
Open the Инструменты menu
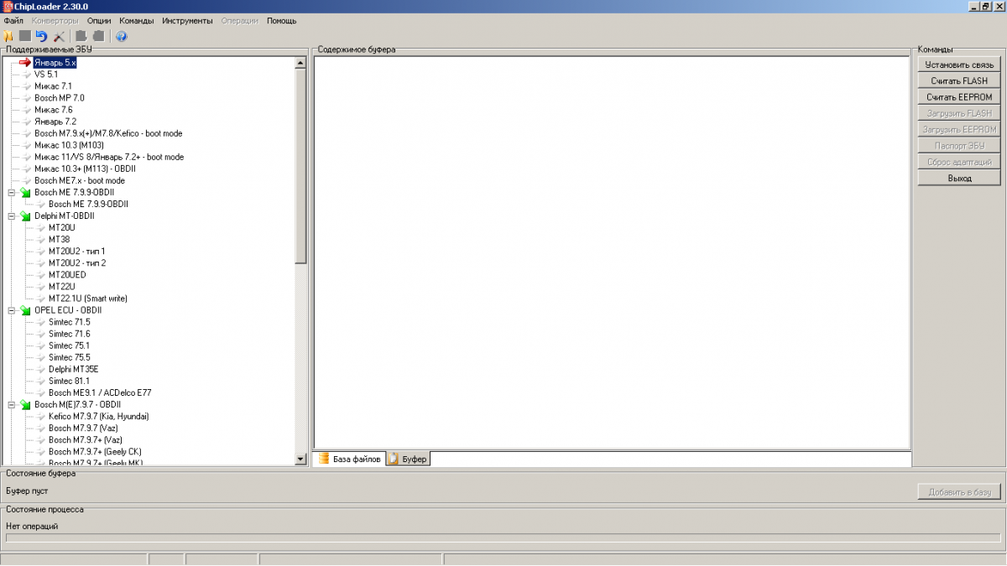tap(187, 20)
